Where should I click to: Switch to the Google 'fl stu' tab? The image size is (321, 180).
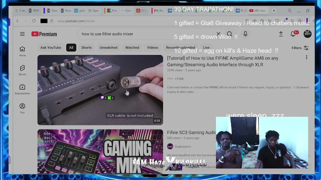(20, 10)
